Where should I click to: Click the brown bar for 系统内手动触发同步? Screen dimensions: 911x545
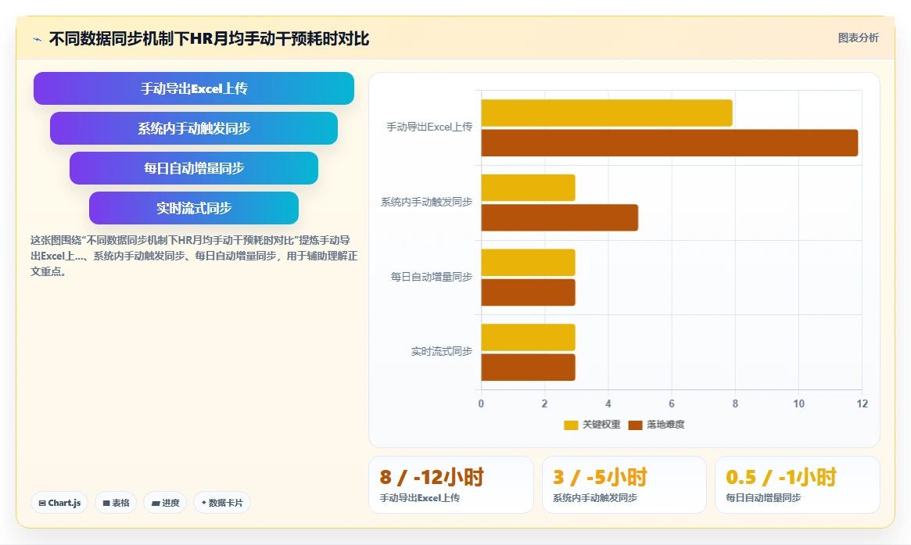[x=559, y=218]
